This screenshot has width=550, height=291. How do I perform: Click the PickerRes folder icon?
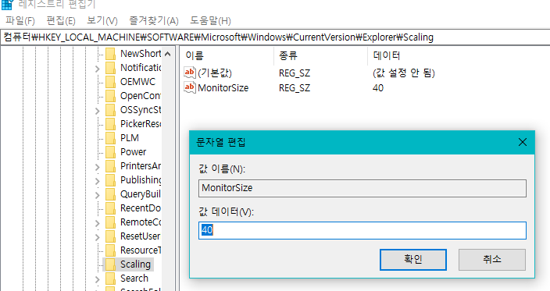point(110,123)
